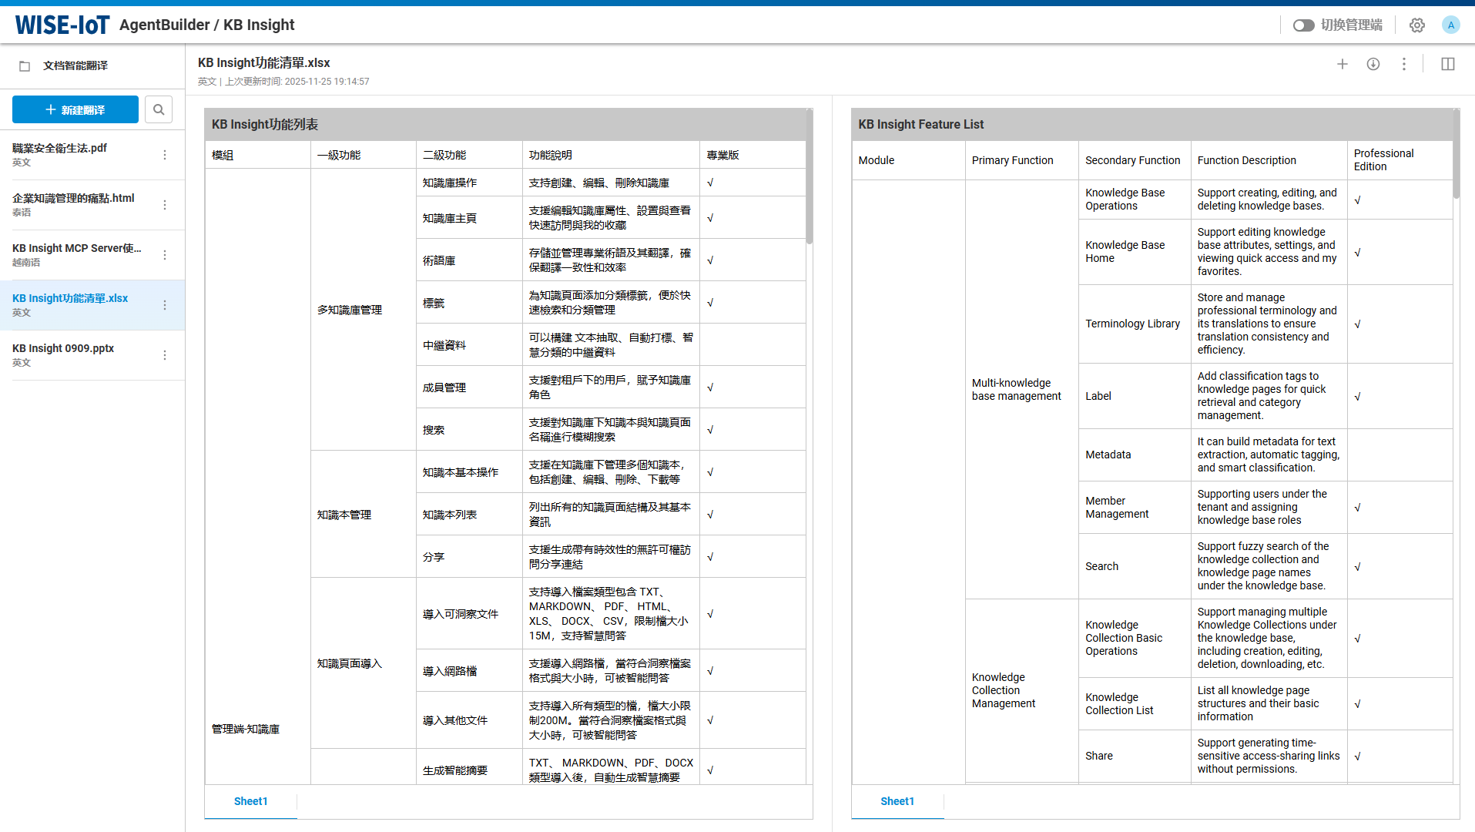Click the plus icon in the document toolbar
This screenshot has height=832, width=1475.
pyautogui.click(x=1343, y=64)
